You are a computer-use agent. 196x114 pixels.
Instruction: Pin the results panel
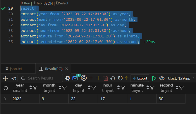[14, 78]
